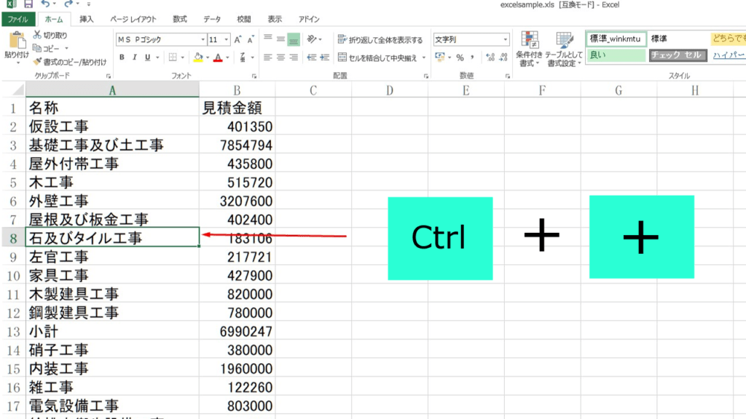
Task: Open the font size dropdown showing 11
Action: tap(227, 39)
